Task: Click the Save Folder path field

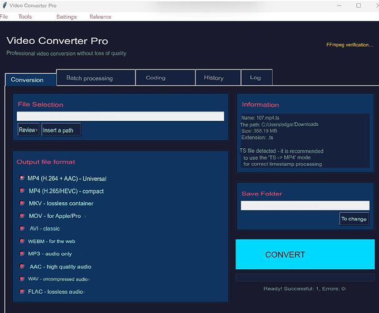Action: point(305,205)
